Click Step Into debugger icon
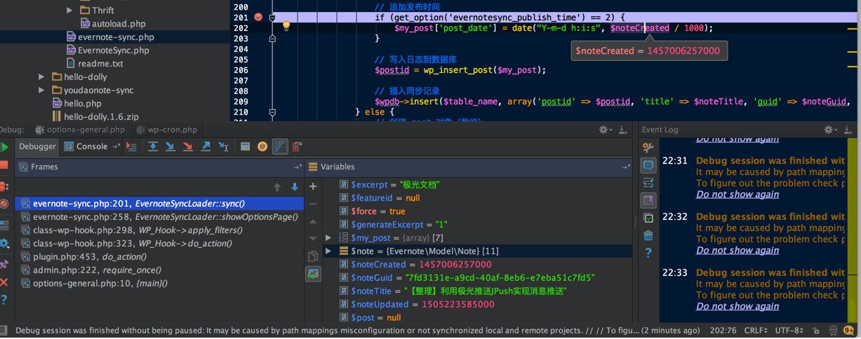861x339 pixels. pos(171,146)
